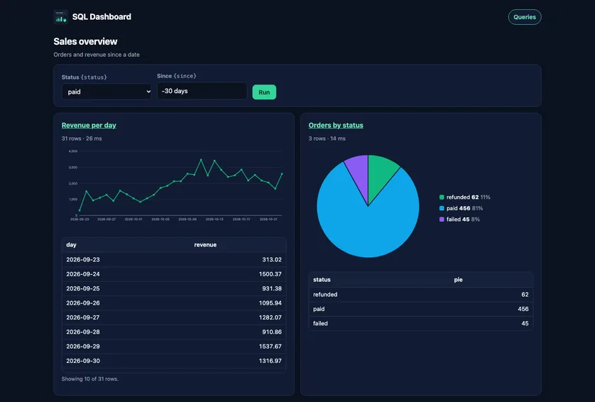595x402 pixels.
Task: Click the 2026-10-09 x-axis label
Action: point(187,219)
